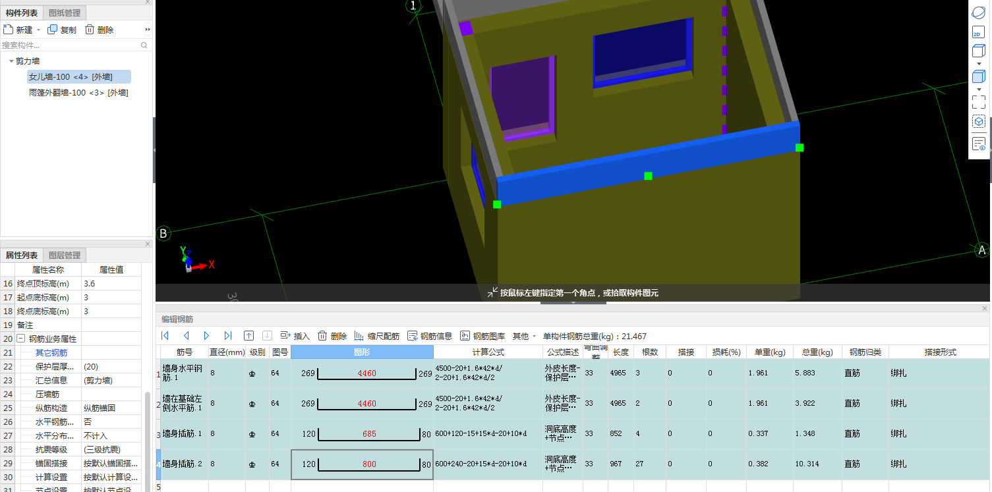This screenshot has width=992, height=492.
Task: Select the 墙在基础左侧水平筋.1 row name cell
Action: (x=184, y=403)
